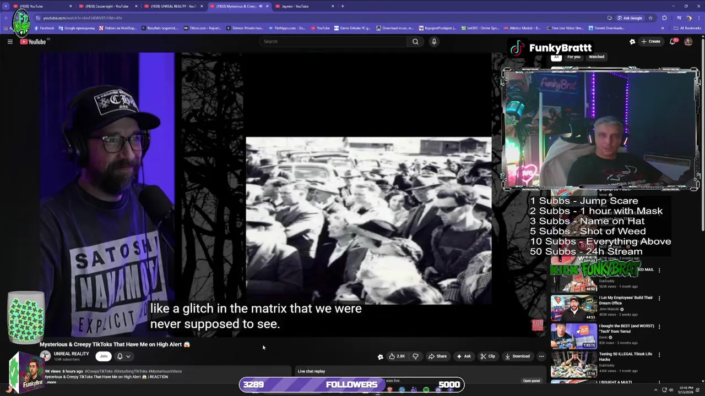Expand the description with ...more
Screen dimensions: 705x396
click(x=51, y=382)
